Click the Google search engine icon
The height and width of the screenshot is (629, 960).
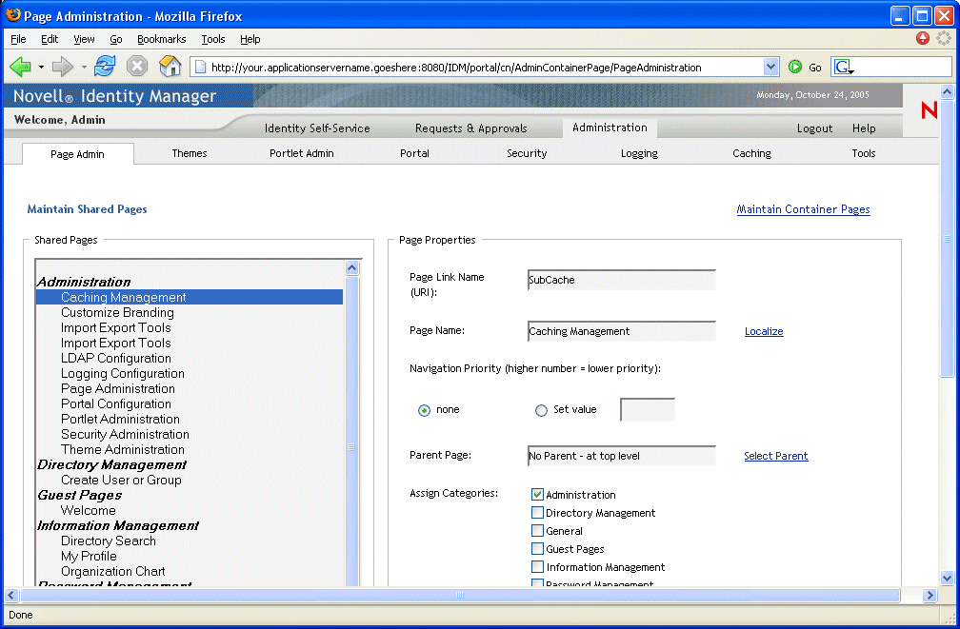click(x=843, y=68)
